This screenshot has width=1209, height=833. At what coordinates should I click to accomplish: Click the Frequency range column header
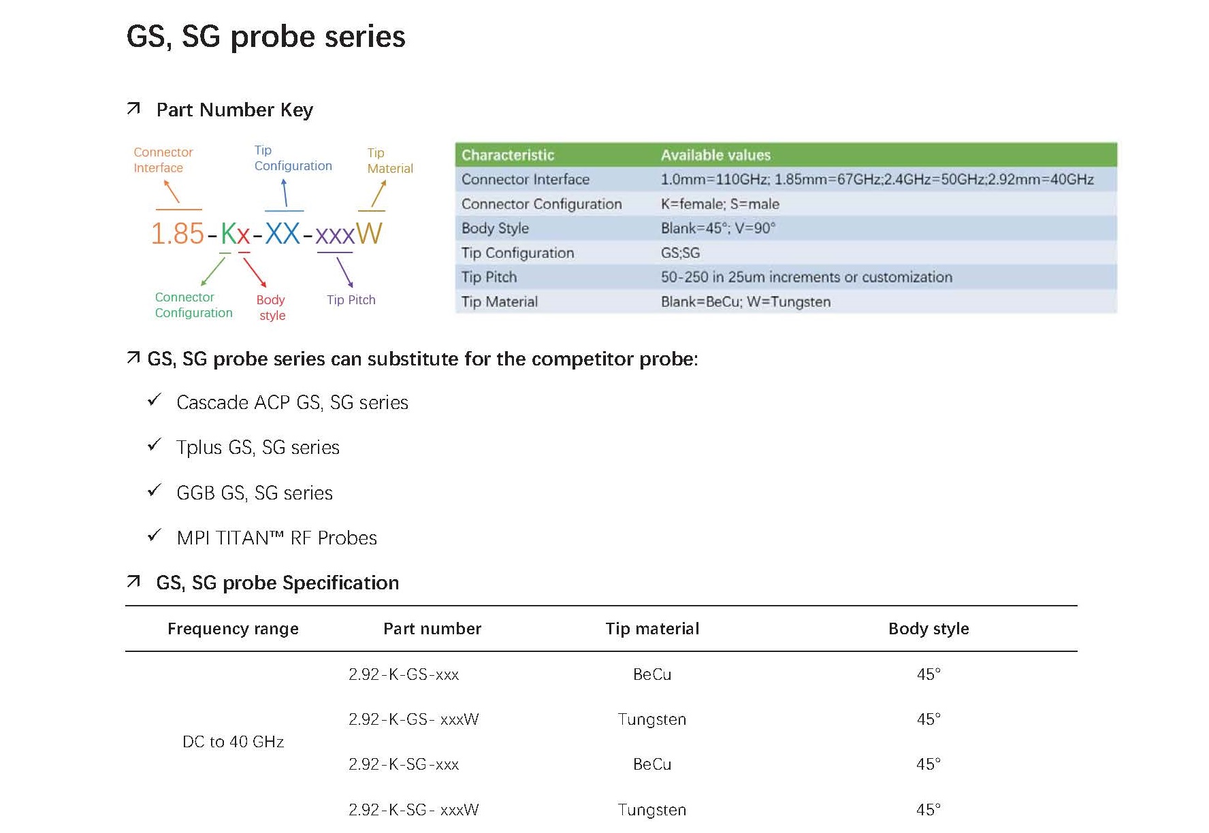233,629
